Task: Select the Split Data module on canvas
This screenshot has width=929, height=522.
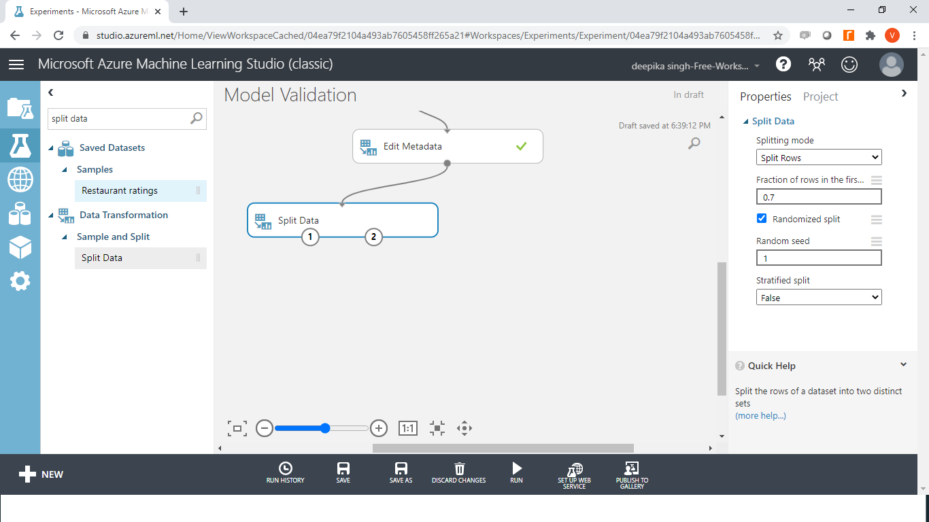Action: tap(342, 220)
